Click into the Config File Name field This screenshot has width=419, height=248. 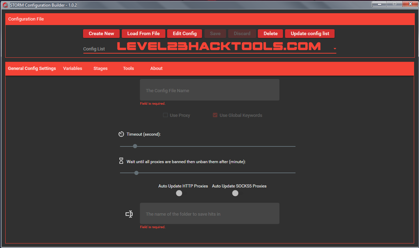tap(210, 90)
